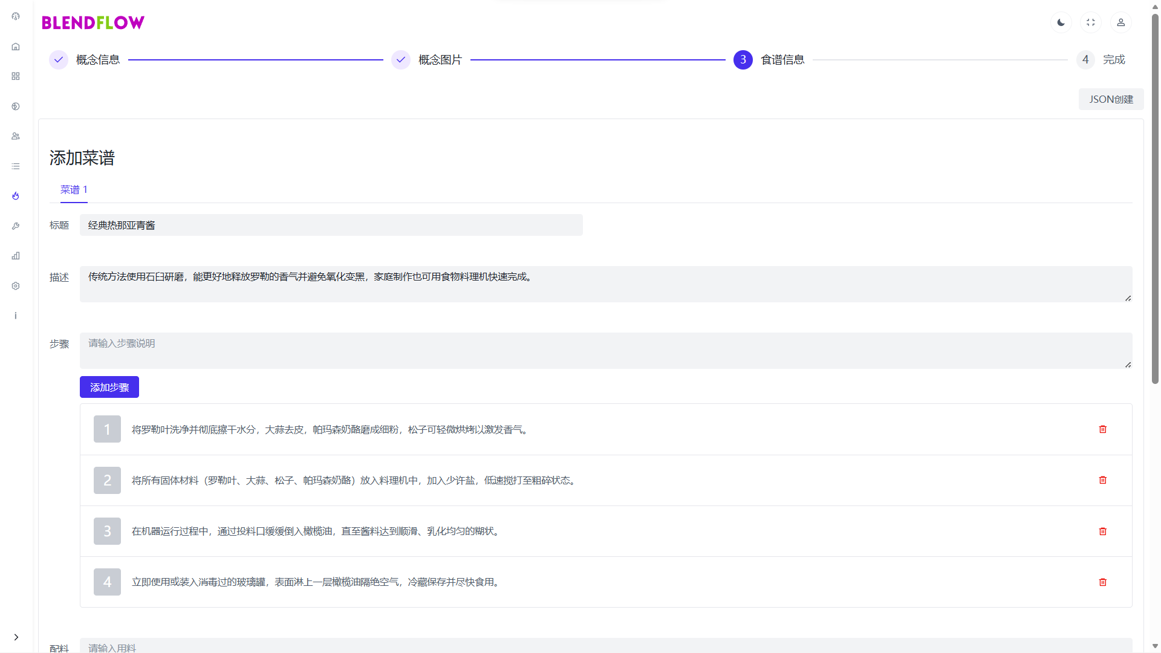The height and width of the screenshot is (653, 1161).
Task: Select the flame icon in sidebar
Action: point(16,196)
